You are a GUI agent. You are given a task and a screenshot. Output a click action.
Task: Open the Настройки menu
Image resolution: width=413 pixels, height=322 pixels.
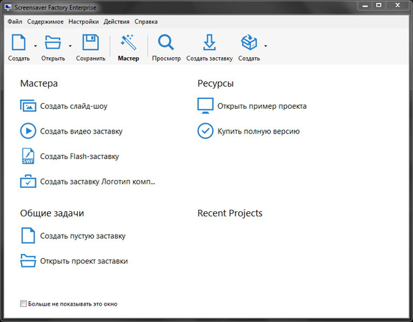pos(83,21)
